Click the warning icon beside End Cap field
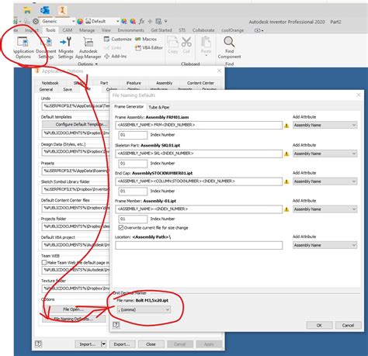This screenshot has height=356, width=368. pos(286,181)
